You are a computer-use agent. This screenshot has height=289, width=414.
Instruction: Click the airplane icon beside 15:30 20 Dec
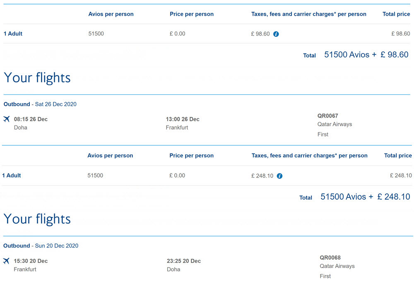click(x=6, y=261)
